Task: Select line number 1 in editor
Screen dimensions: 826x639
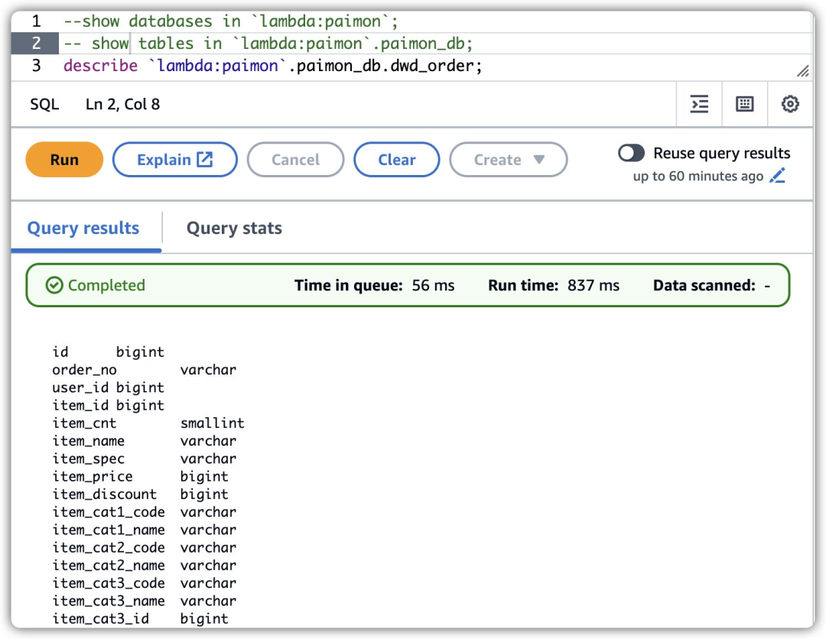Action: click(37, 21)
